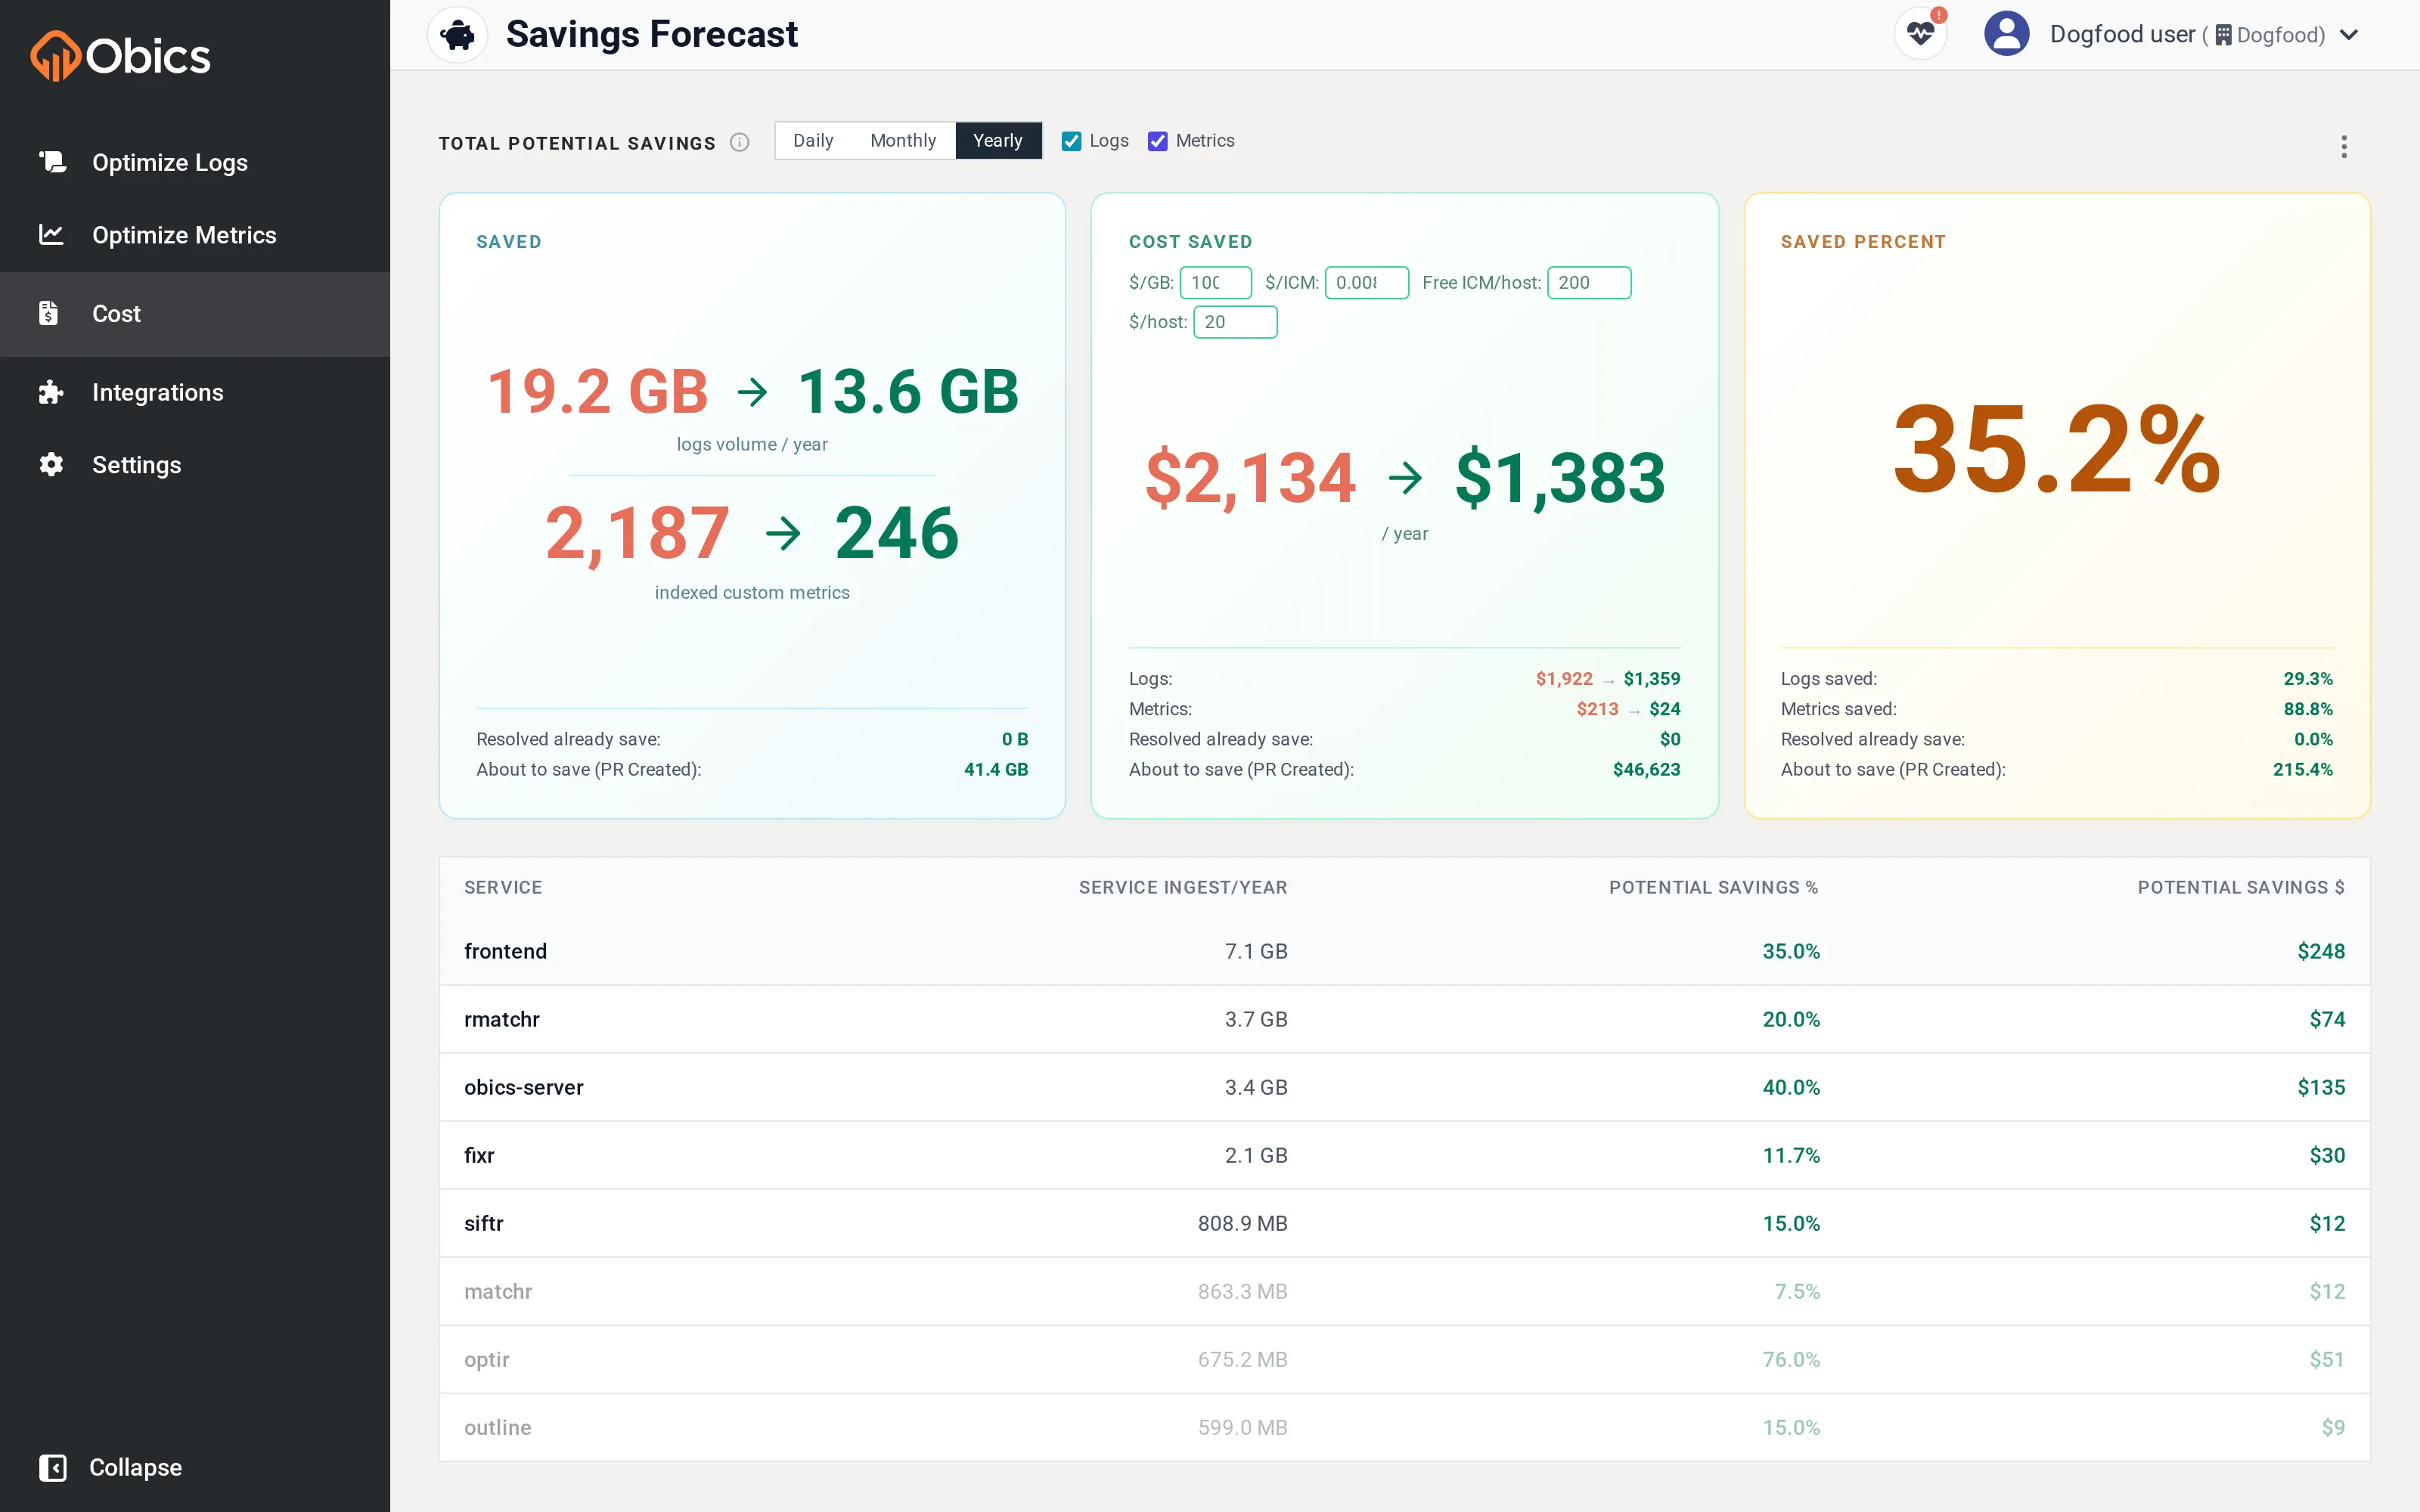Sort by POTENTIAL SAVINGS $ column header
This screenshot has width=2420, height=1512.
pyautogui.click(x=2240, y=888)
